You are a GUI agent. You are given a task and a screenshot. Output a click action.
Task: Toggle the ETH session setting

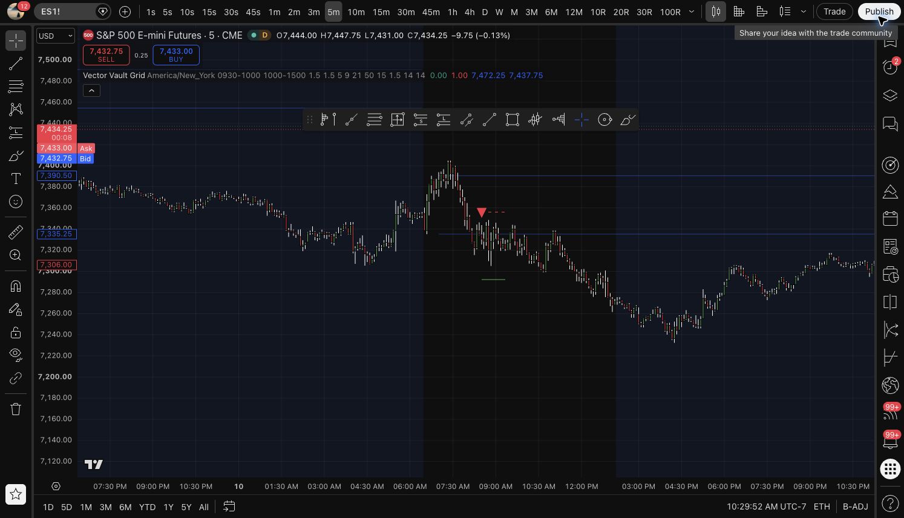pos(822,507)
